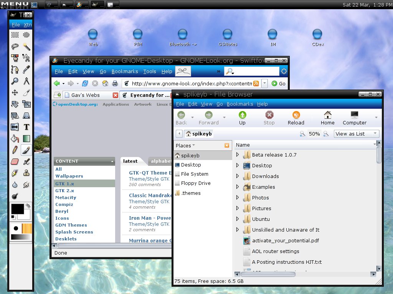The height and width of the screenshot is (294, 393).
Task: Open the GTK 2.x category link
Action: coord(64,191)
